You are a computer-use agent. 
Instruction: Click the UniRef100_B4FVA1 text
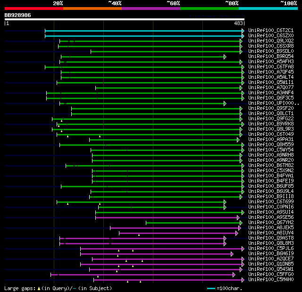click(x=271, y=176)
